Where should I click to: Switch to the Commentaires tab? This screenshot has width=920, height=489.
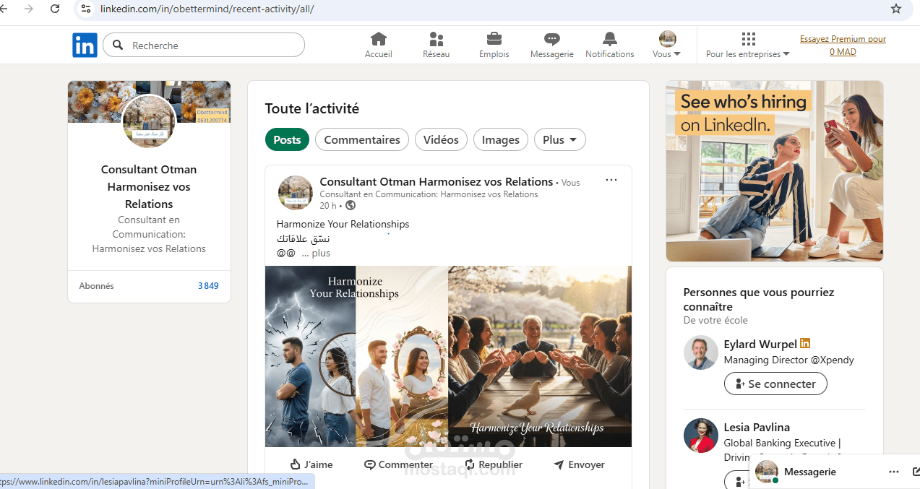[x=361, y=139]
